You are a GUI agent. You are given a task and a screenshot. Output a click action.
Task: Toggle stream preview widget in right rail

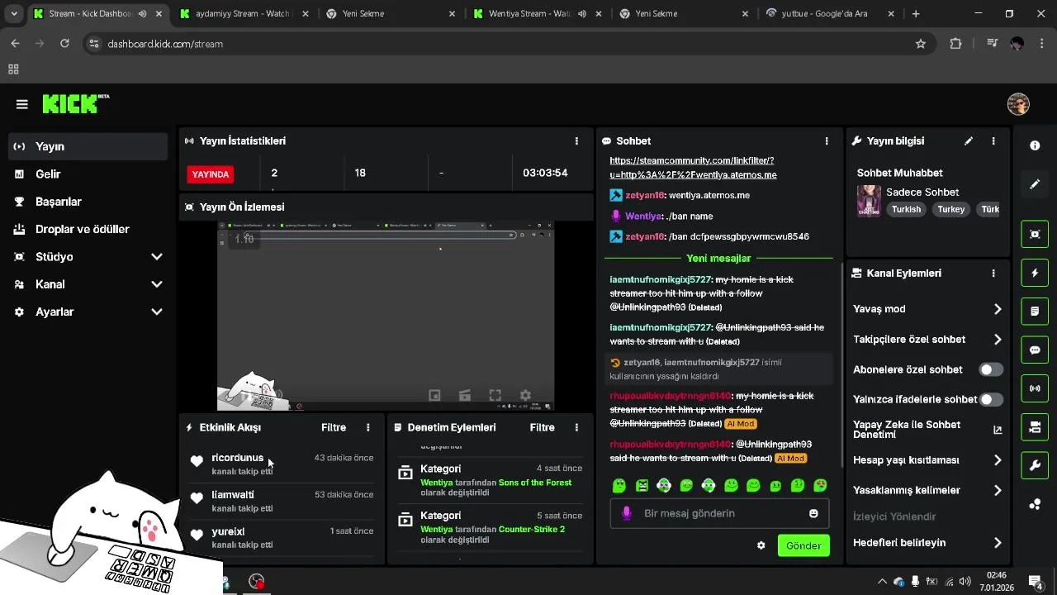[1035, 234]
